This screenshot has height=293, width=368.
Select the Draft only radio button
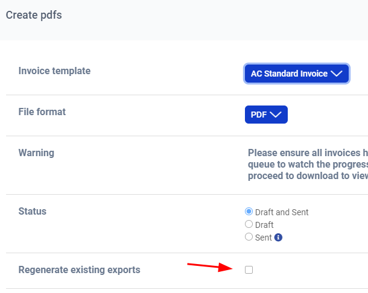[x=249, y=224]
